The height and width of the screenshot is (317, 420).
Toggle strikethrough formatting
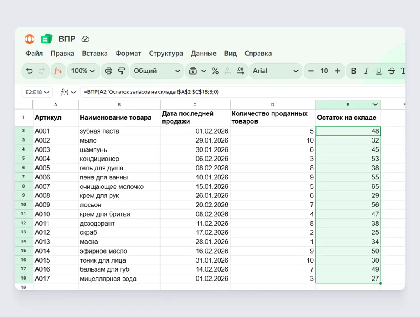pyautogui.click(x=392, y=71)
